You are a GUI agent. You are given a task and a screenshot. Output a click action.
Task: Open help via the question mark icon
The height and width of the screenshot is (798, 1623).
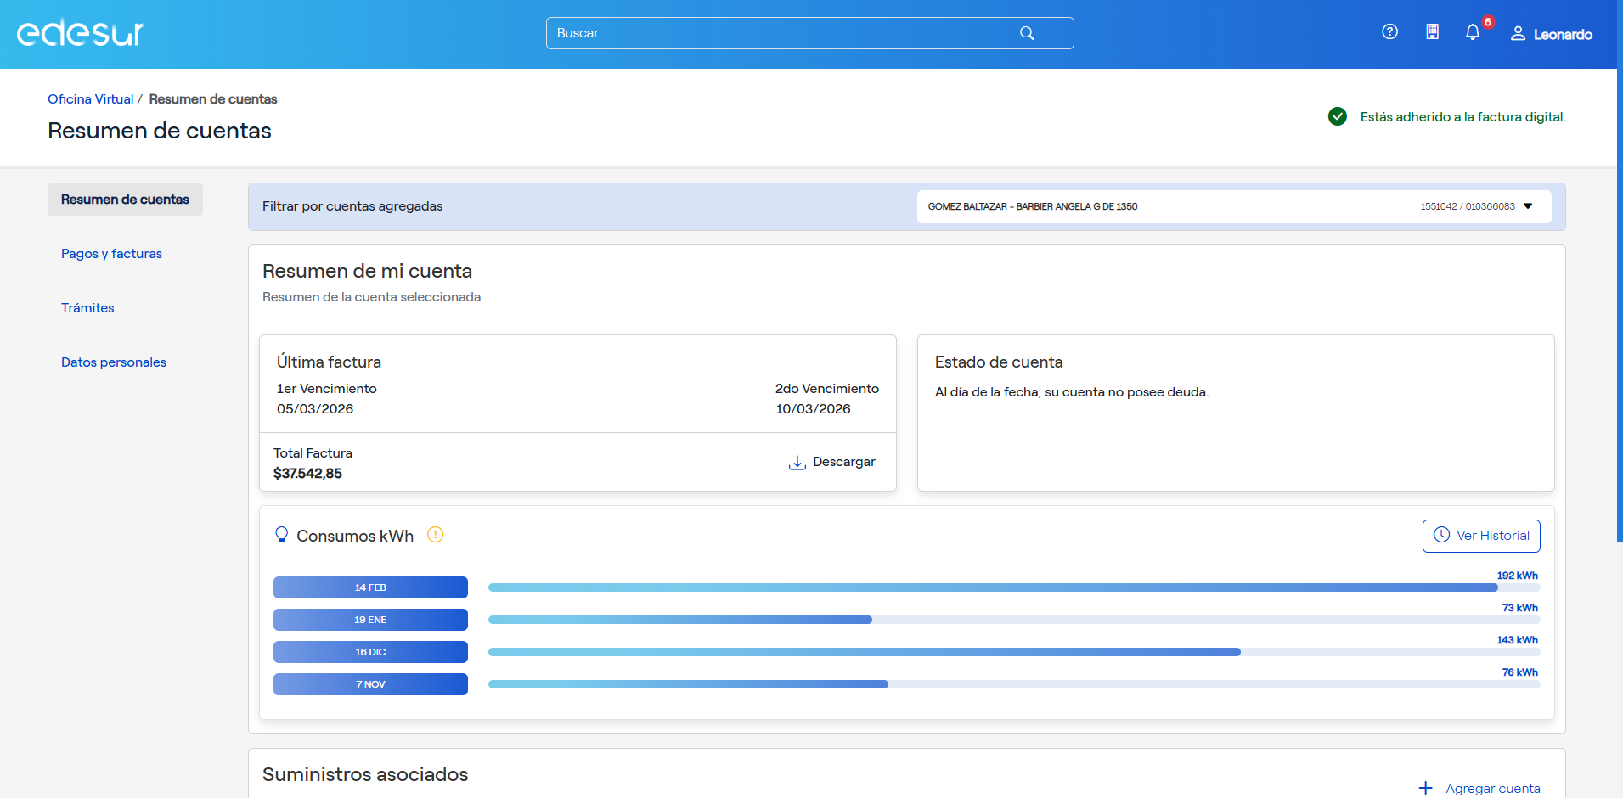pos(1390,32)
